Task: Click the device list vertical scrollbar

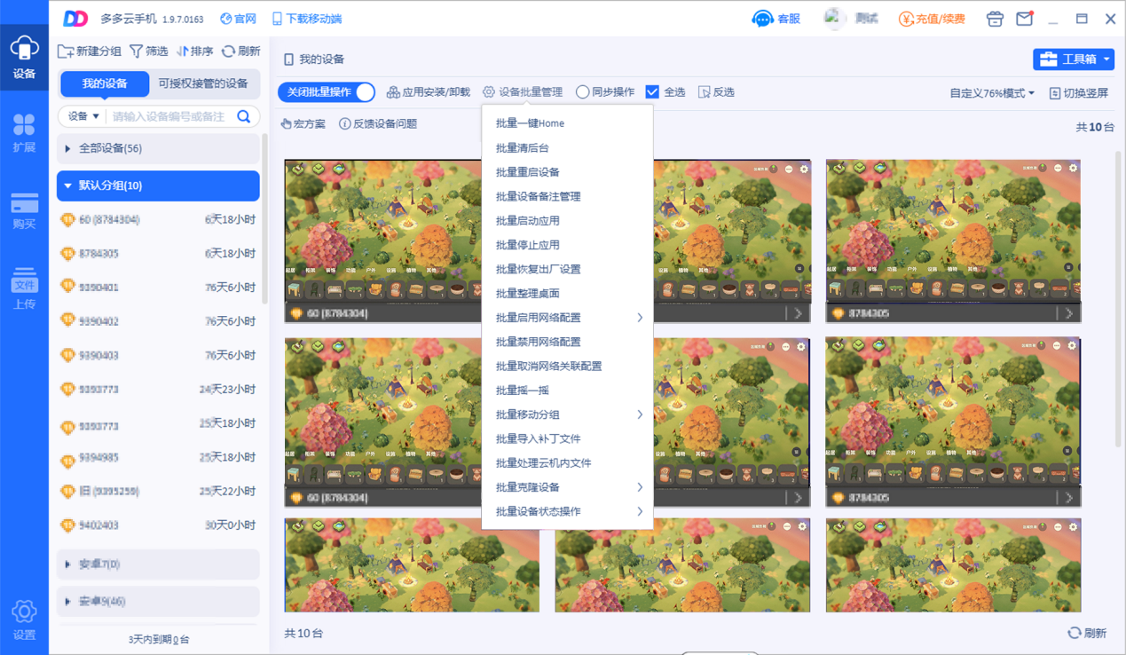Action: [x=264, y=220]
